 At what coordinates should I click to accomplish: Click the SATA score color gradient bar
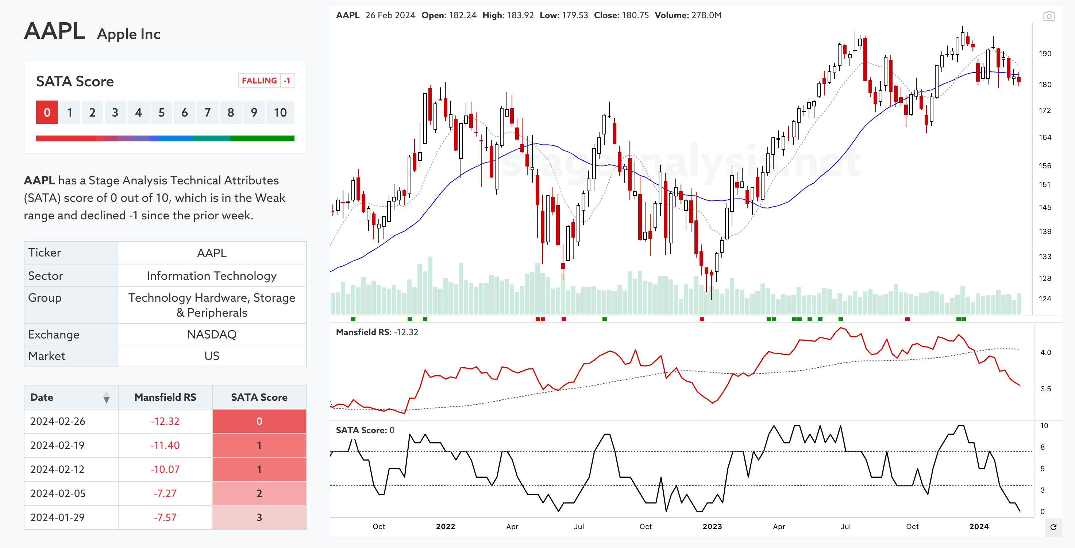(165, 138)
